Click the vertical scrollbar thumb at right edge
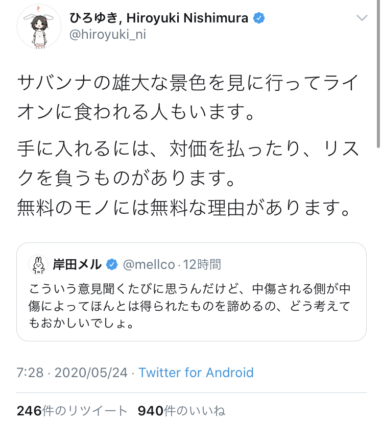Image resolution: width=383 pixels, height=421 pixels. point(378,74)
